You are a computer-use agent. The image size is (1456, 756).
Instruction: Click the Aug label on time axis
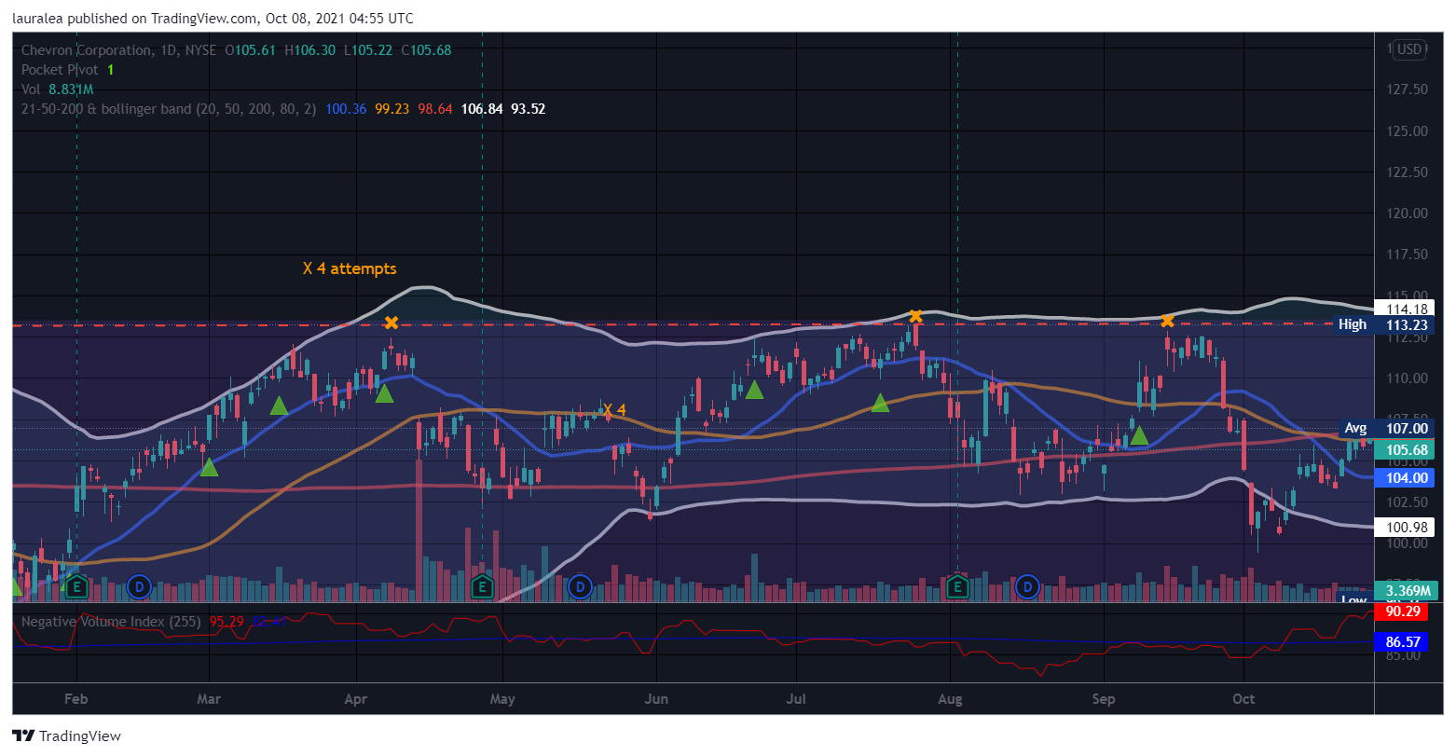(950, 699)
